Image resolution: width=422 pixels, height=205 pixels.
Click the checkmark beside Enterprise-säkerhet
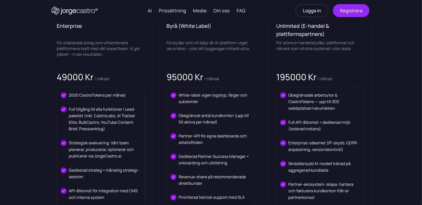283,143
